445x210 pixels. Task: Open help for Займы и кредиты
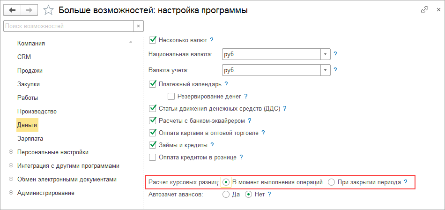(212, 145)
